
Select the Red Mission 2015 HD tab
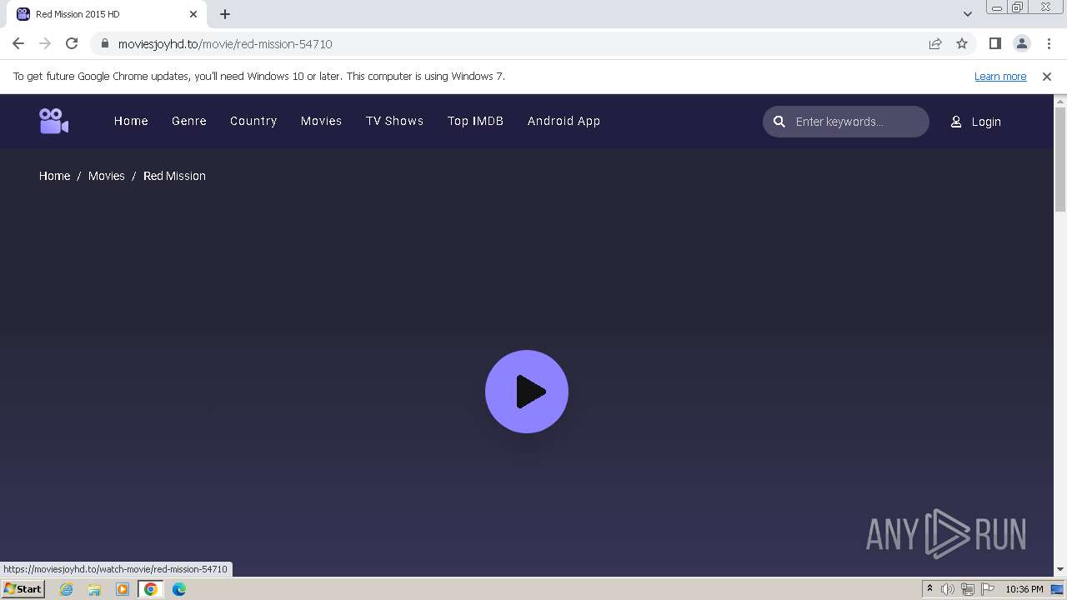click(107, 14)
